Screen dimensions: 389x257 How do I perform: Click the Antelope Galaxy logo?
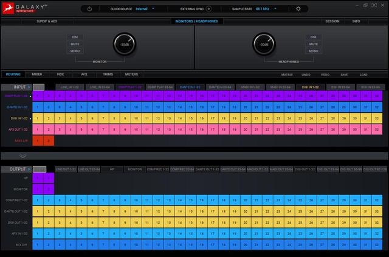[8, 8]
